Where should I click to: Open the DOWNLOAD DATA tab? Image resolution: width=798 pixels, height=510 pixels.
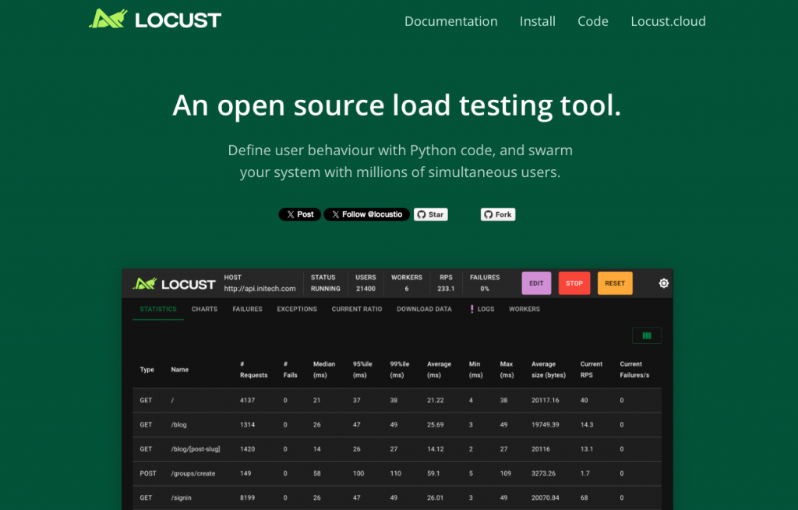coord(424,310)
